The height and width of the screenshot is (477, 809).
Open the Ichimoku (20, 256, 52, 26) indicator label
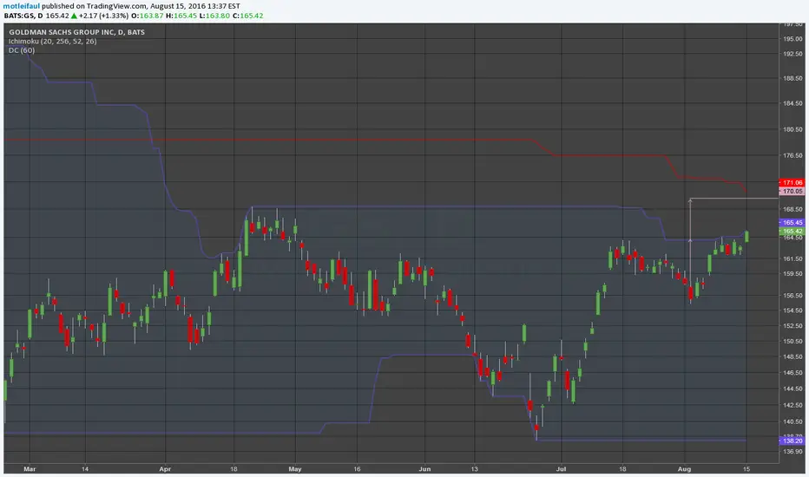[x=53, y=42]
